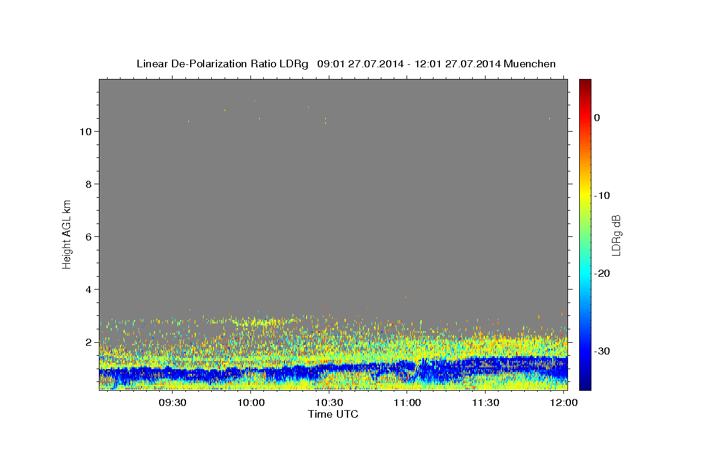
Task: Click the 09:30 time tick label
Action: [x=173, y=402]
